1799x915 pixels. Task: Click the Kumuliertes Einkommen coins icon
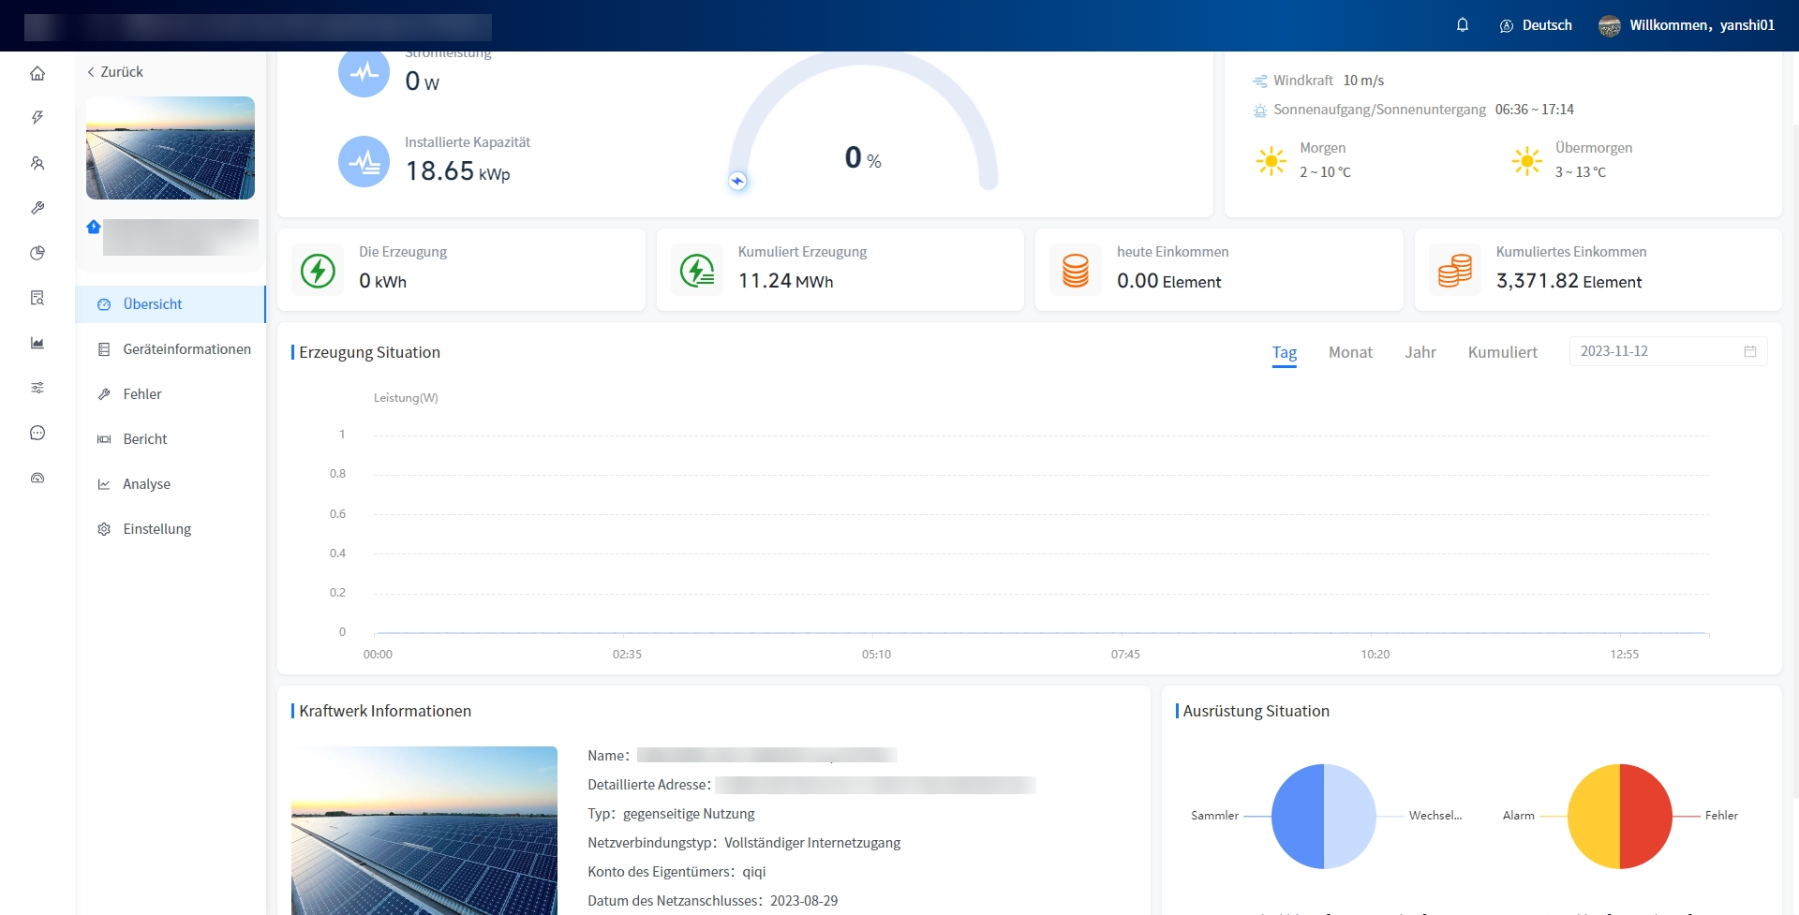point(1455,271)
